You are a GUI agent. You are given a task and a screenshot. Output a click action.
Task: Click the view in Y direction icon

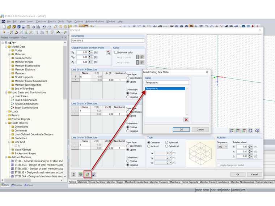238,131
